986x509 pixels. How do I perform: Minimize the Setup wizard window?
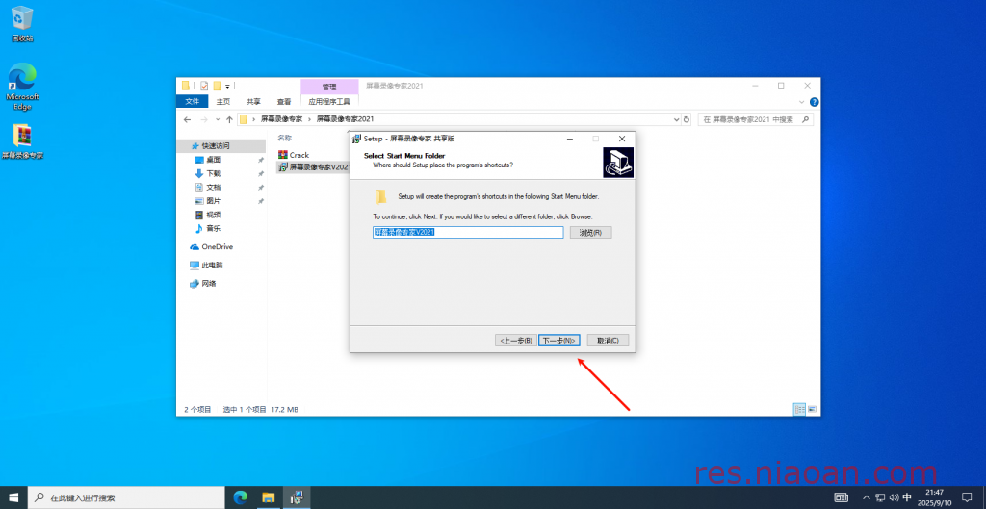click(x=569, y=139)
